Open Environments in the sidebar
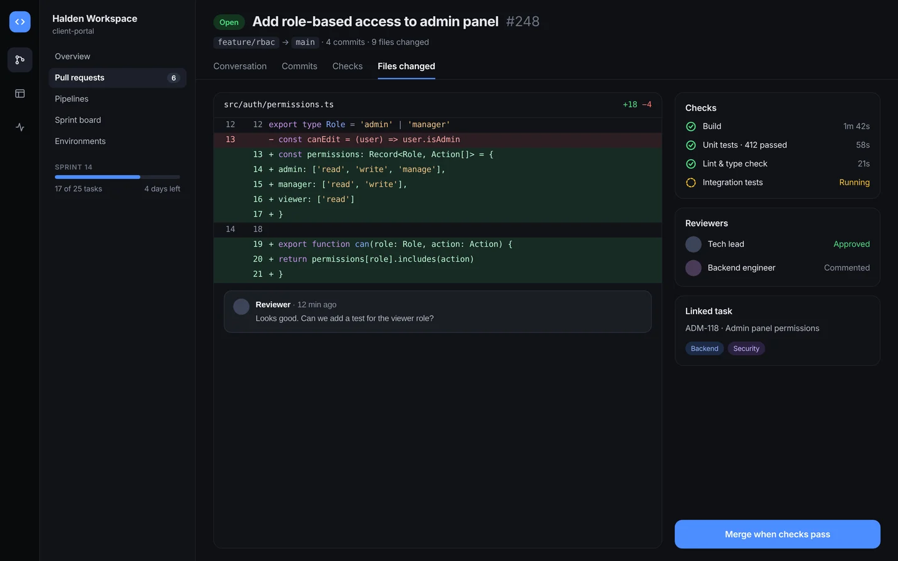Screen dimensions: 898x561 click(x=118, y=141)
